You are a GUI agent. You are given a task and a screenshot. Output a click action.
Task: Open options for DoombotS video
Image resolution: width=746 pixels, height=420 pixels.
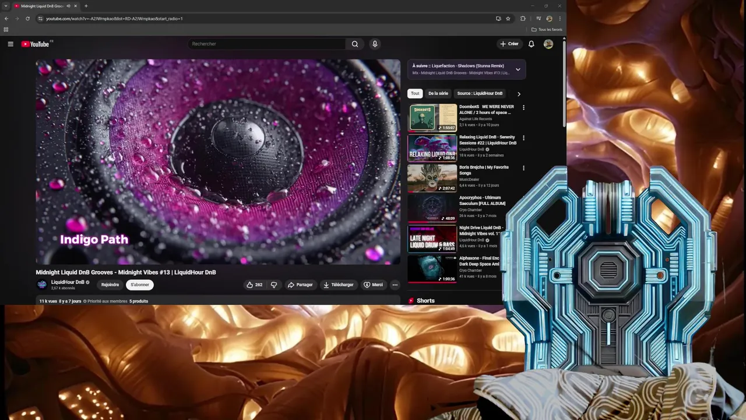tap(523, 108)
